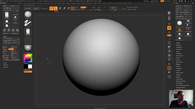Select the AlphaBrush tool icon
Image resolution: width=195 pixels, height=109 pixels.
[188, 26]
